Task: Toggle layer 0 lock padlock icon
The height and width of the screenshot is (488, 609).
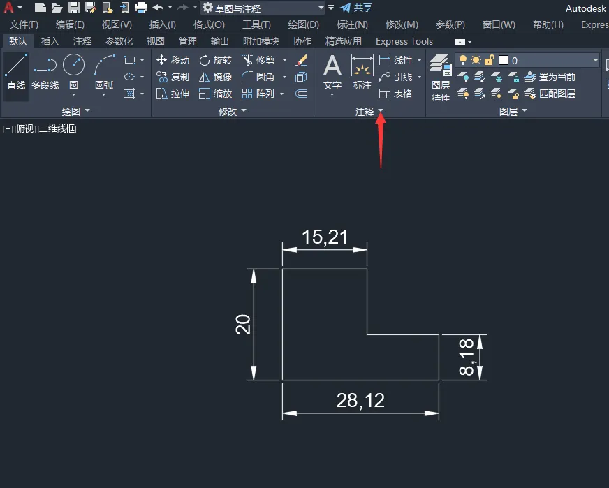Action: tap(489, 60)
